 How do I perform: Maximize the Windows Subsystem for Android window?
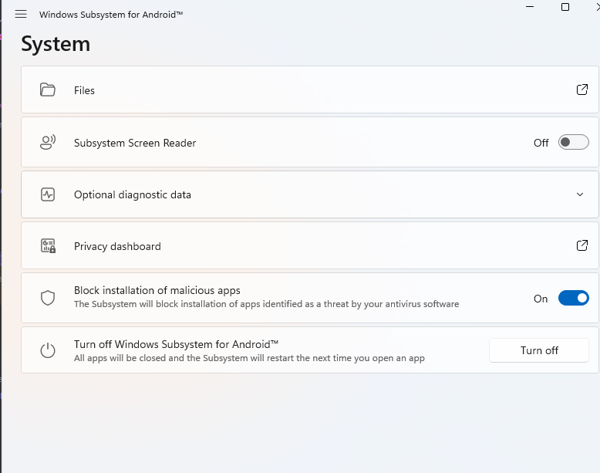(565, 7)
